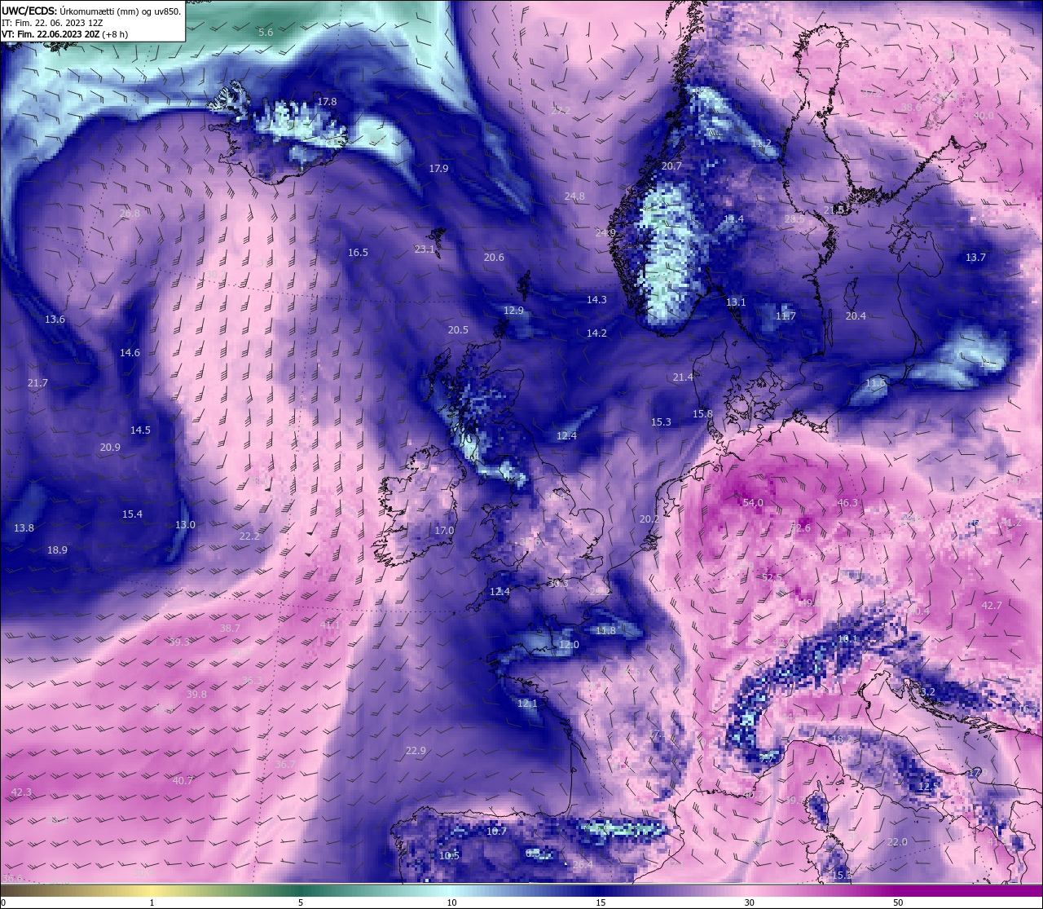This screenshot has height=909, width=1043.
Task: Click the 14.6 value in the Atlantic
Action: click(130, 353)
